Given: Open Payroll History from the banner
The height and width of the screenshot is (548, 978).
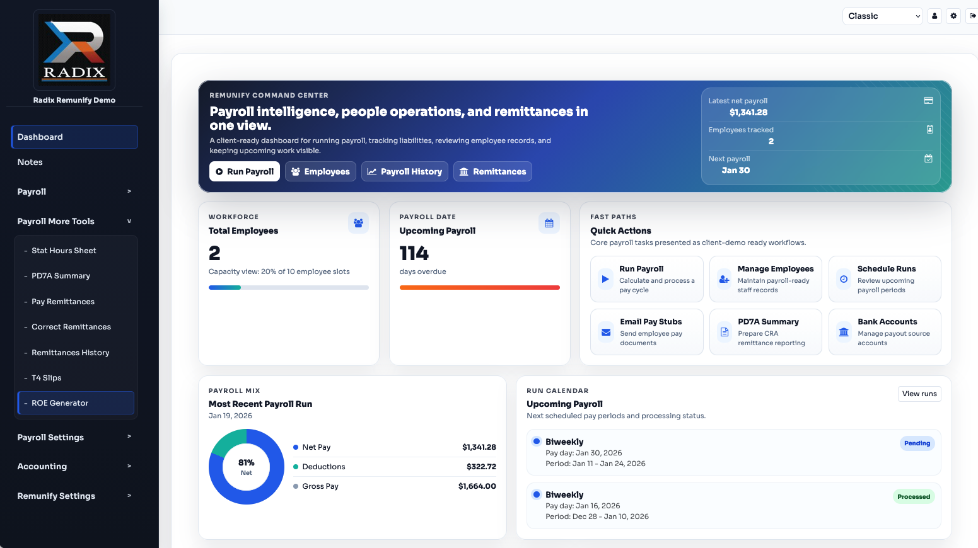Looking at the screenshot, I should pyautogui.click(x=405, y=171).
